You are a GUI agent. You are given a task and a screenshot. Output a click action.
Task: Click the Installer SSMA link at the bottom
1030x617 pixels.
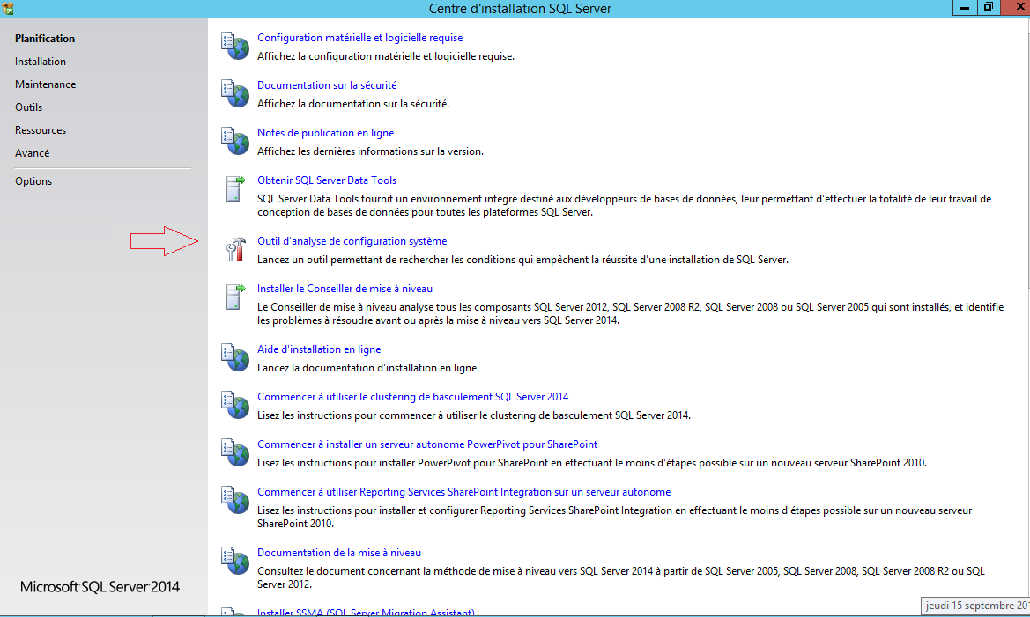(366, 612)
